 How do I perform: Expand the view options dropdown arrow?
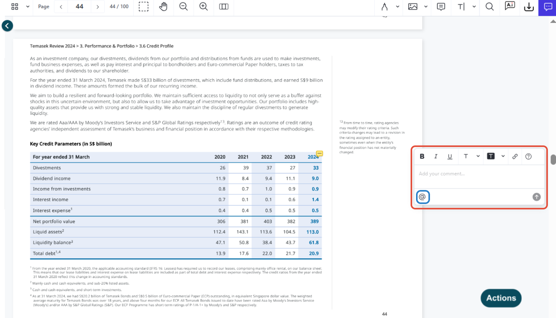28,7
